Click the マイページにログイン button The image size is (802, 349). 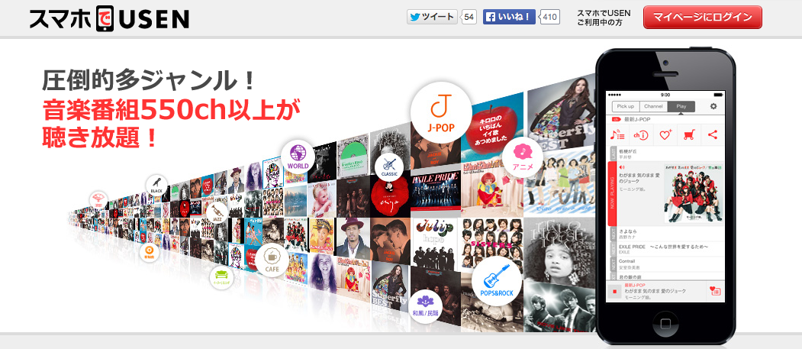pyautogui.click(x=702, y=17)
